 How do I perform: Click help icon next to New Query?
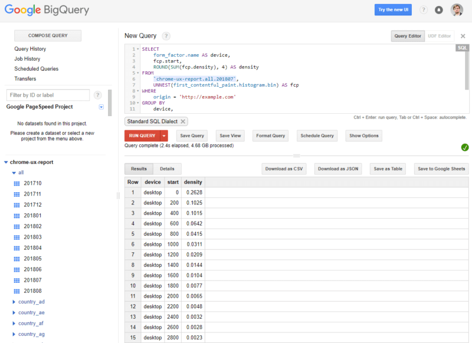point(166,36)
